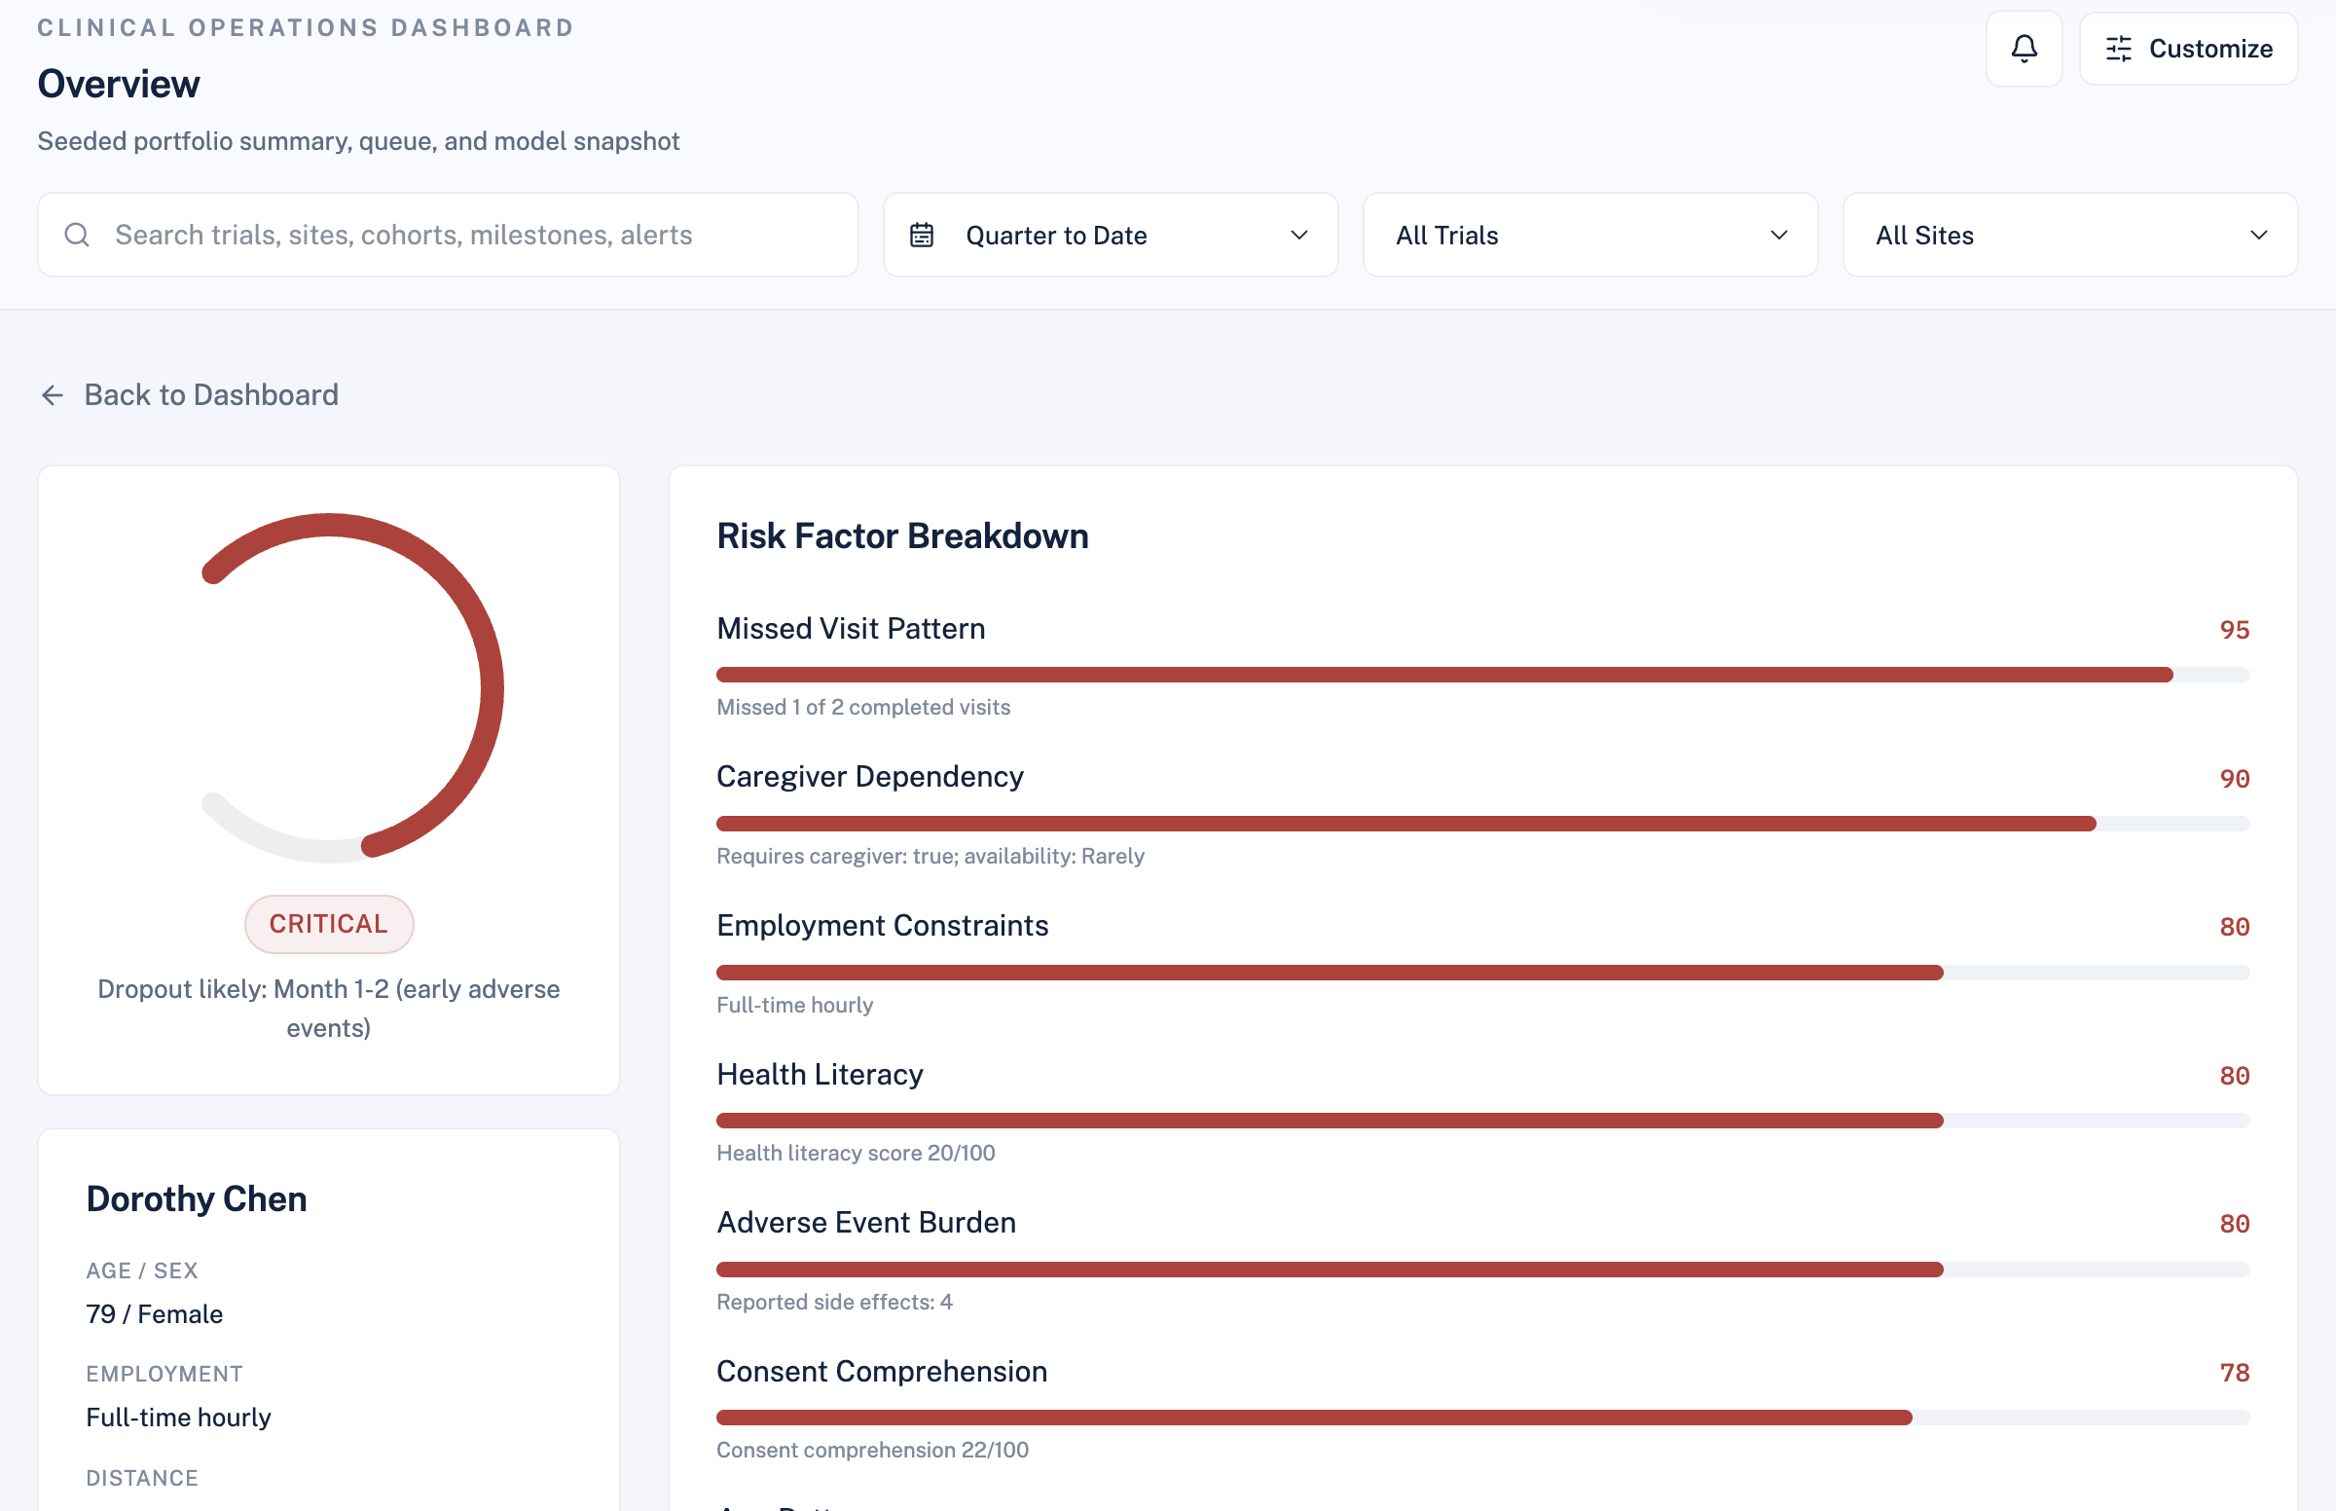
Task: Click the Dorothy Chen patient name
Action: pos(197,1199)
